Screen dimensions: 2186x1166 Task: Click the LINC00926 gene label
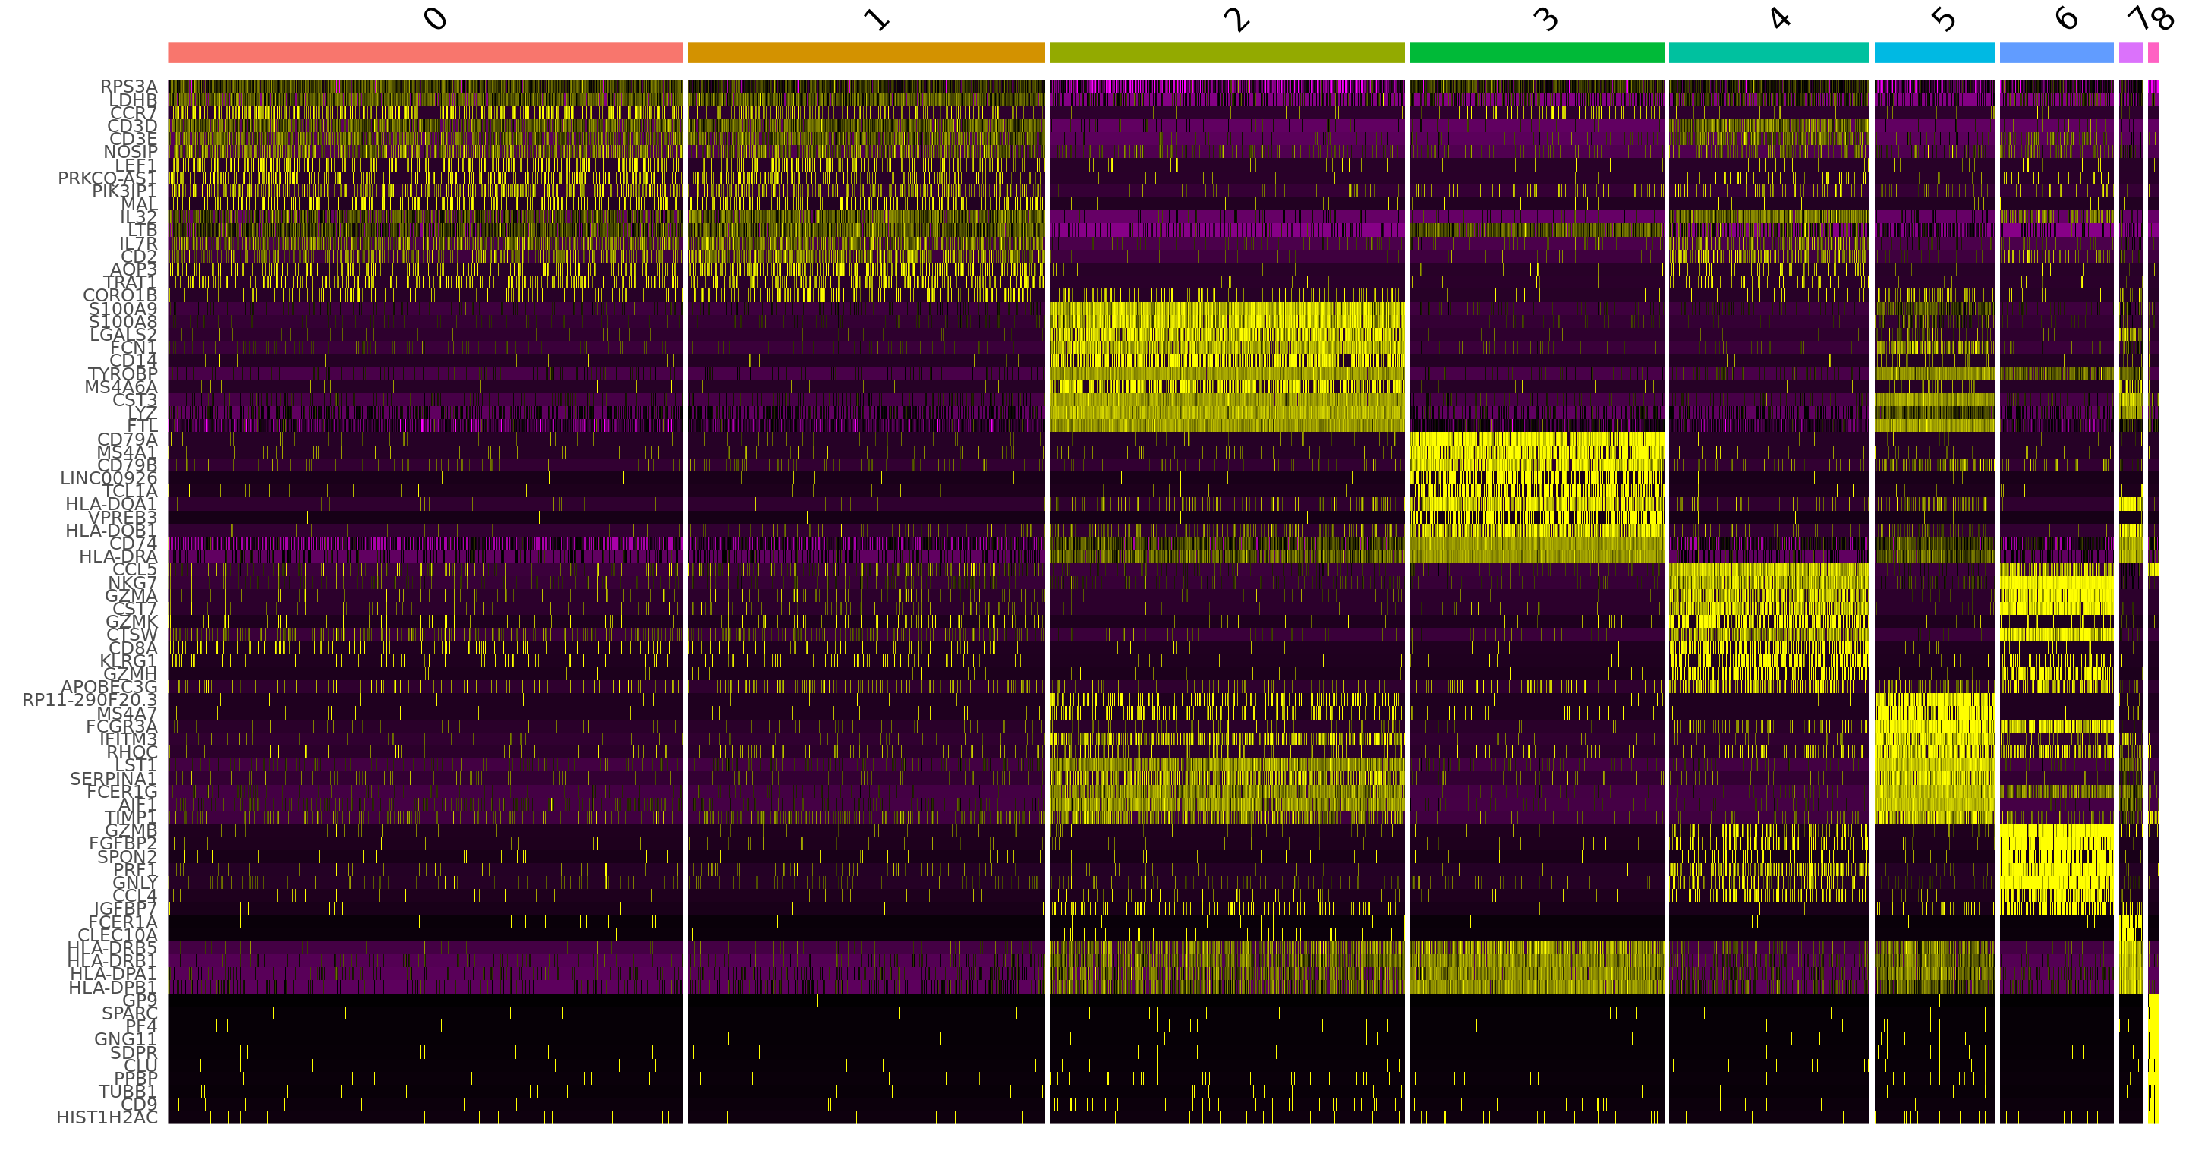pos(109,478)
